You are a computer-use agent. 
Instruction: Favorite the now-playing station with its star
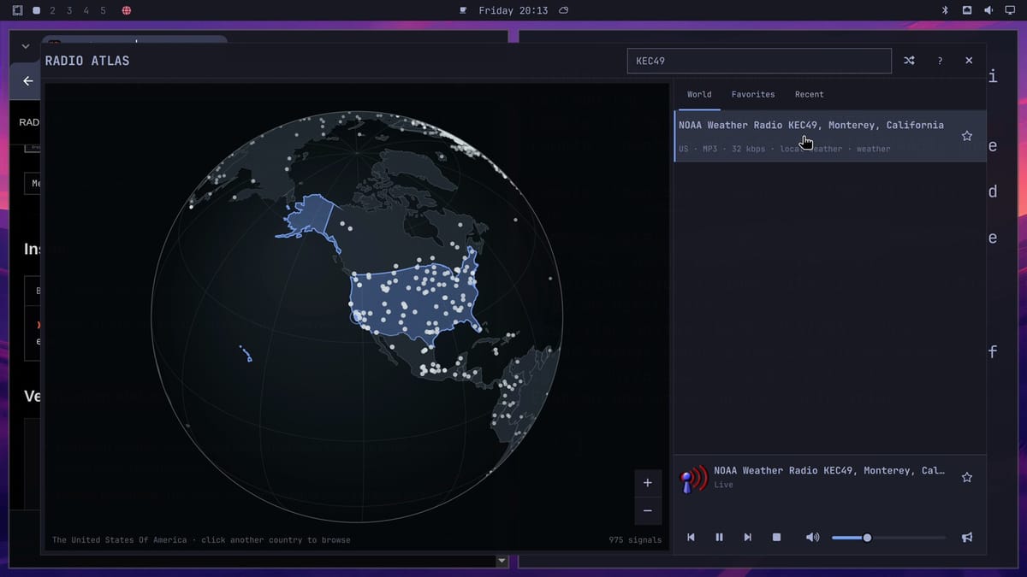point(967,477)
